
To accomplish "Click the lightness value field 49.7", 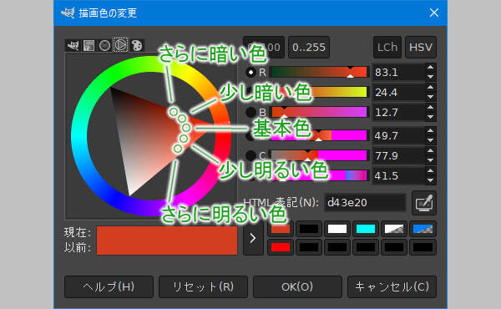I will pyautogui.click(x=399, y=136).
